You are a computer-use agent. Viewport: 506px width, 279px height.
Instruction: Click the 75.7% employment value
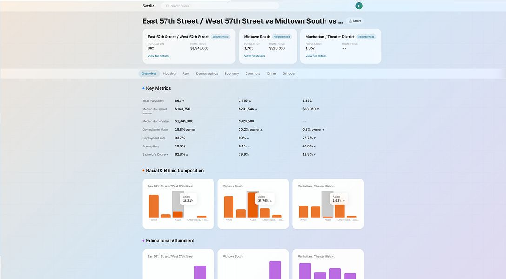pyautogui.click(x=307, y=138)
